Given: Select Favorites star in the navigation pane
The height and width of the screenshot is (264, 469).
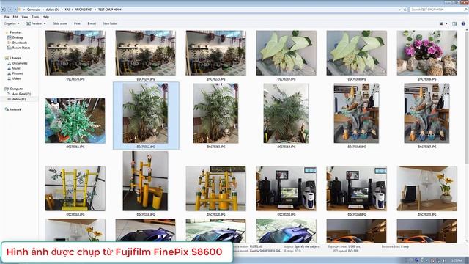Looking at the screenshot, I should [x=7, y=32].
